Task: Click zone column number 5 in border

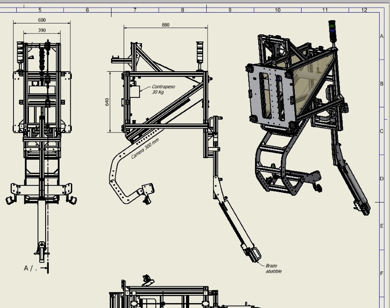Action: pos(40,10)
